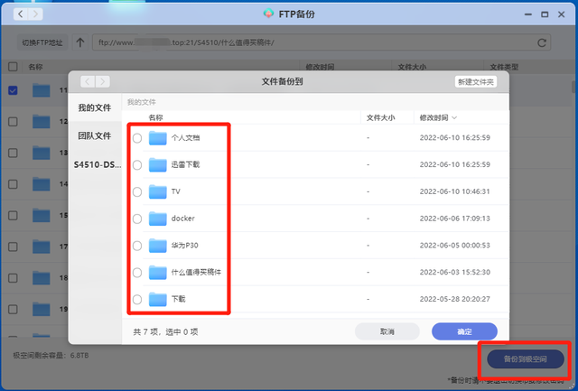The image size is (578, 391).
Task: Click the 迅雷下载 folder icon
Action: [x=158, y=164]
